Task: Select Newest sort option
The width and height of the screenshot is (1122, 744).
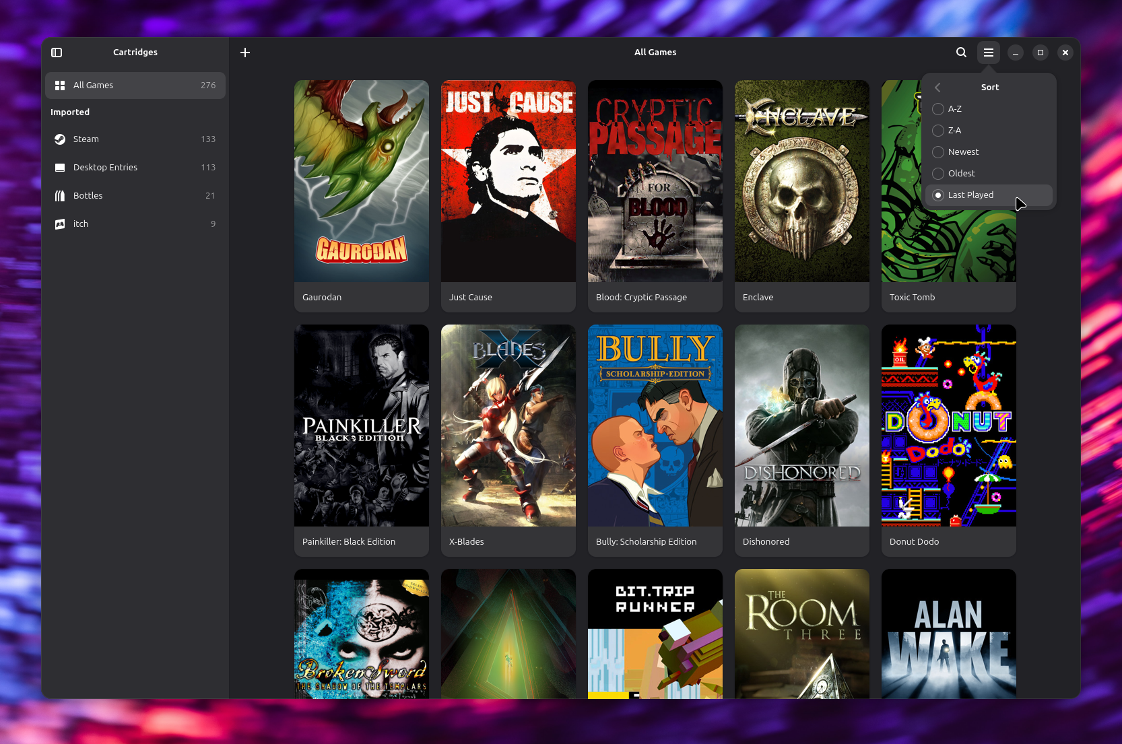Action: 989,152
